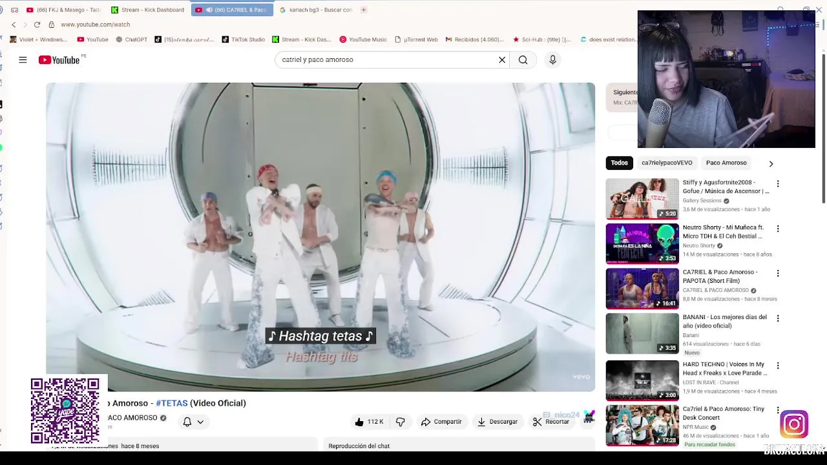Image resolution: width=827 pixels, height=465 pixels.
Task: Open the PAPOTA (Short Film) thumbnail
Action: [642, 289]
